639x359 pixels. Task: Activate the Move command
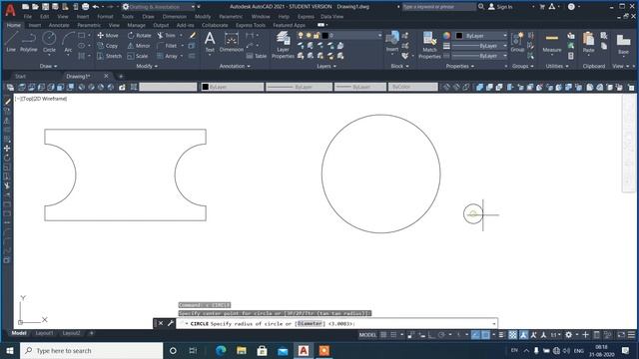(x=108, y=36)
